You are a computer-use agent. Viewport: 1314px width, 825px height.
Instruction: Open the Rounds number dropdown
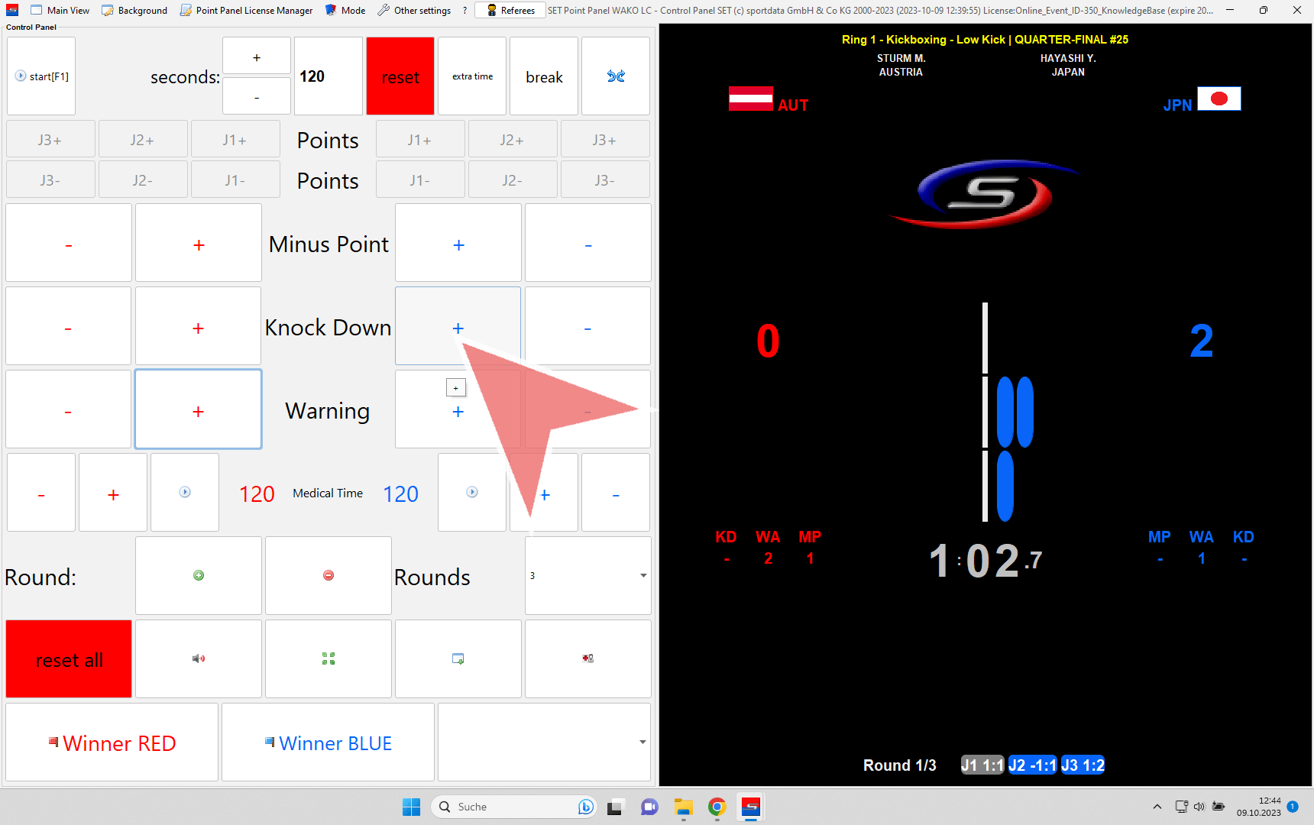[642, 575]
